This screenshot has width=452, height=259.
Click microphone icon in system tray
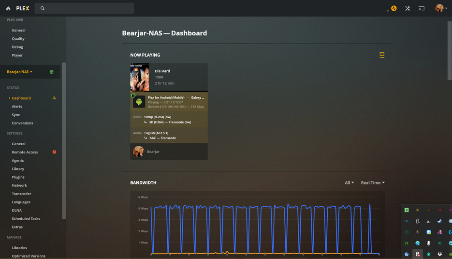(429, 243)
